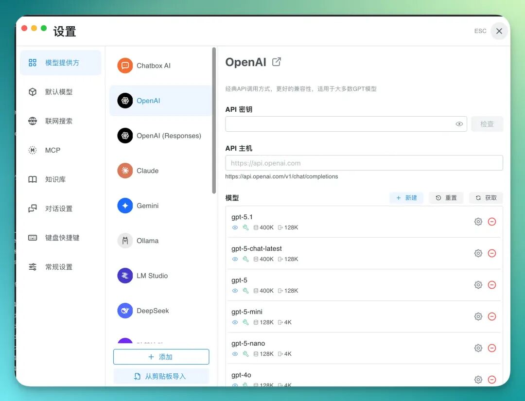
Task: Remove the gpt-5-nano model
Action: pyautogui.click(x=492, y=348)
